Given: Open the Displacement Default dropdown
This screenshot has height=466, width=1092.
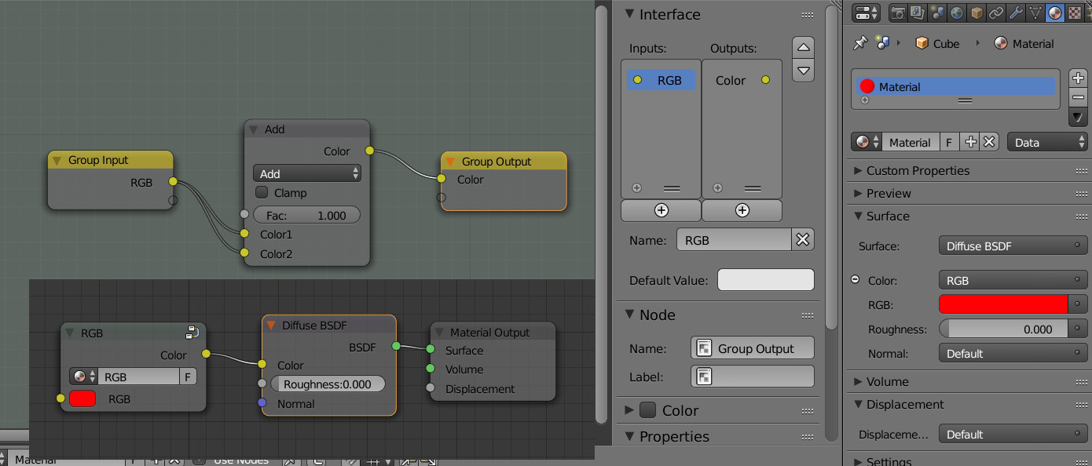Looking at the screenshot, I should (1013, 435).
